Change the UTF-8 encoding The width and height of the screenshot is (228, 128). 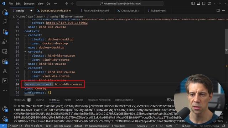pyautogui.click(x=154, y=126)
